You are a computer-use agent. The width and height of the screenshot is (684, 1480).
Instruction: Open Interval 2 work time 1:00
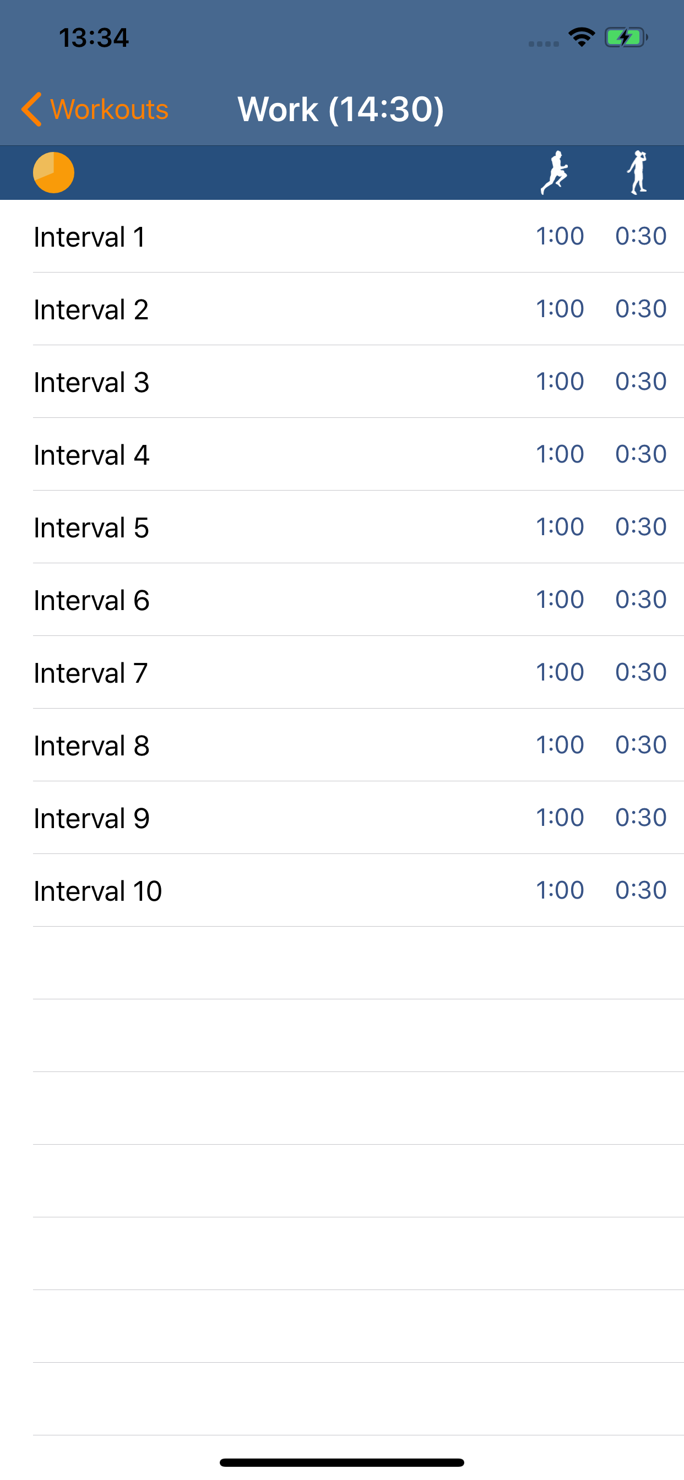(560, 308)
